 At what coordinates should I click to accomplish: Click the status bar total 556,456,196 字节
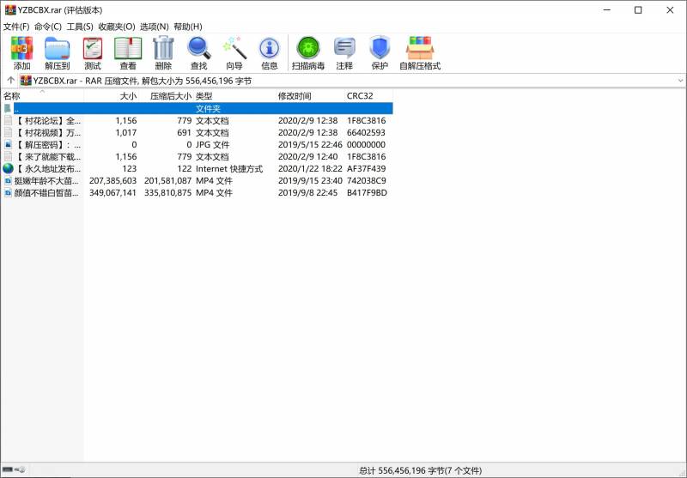pos(420,470)
